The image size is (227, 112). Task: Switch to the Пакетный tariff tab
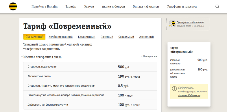pos(107,37)
